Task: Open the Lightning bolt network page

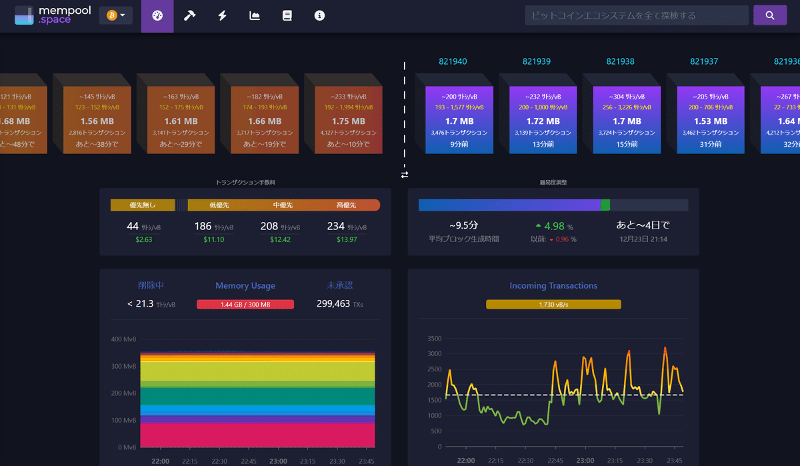Action: tap(222, 15)
